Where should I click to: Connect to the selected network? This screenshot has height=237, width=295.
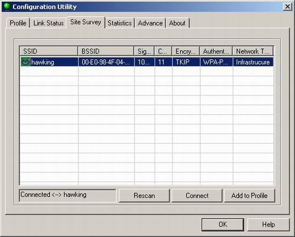(197, 196)
